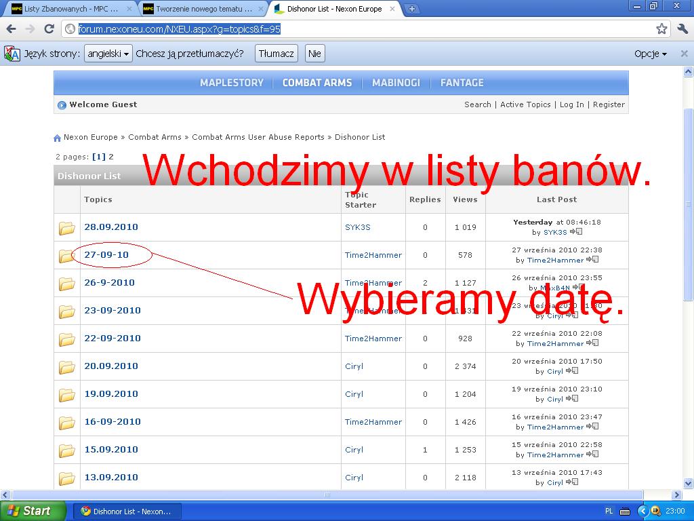This screenshot has width=694, height=521.
Task: Open Combat Arms User Abuse Reports breadcrumb
Action: [x=258, y=137]
